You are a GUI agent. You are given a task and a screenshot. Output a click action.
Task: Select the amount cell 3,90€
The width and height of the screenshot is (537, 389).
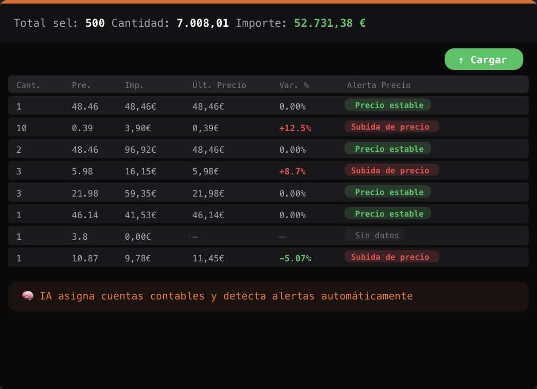pos(138,128)
